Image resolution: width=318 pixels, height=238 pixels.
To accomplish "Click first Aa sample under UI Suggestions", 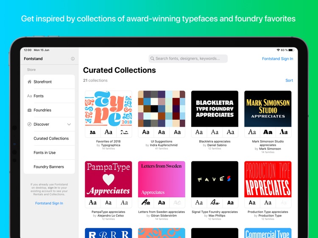I will (x=146, y=132).
